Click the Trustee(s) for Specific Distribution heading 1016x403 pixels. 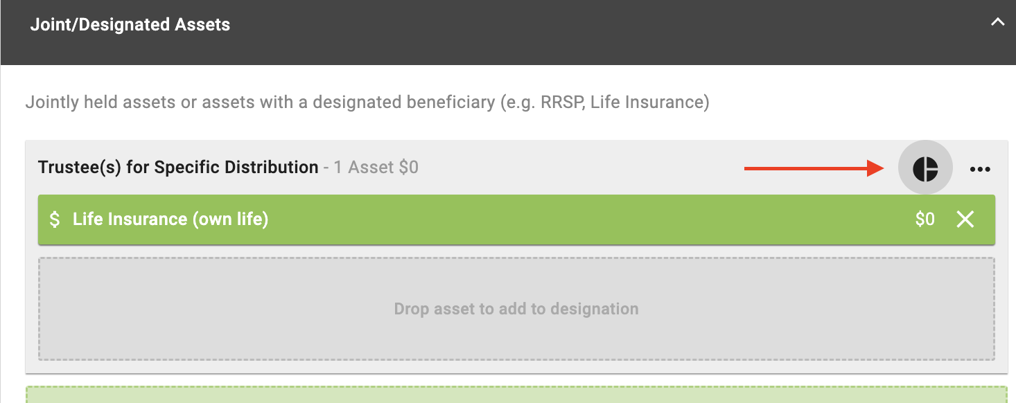(x=178, y=168)
